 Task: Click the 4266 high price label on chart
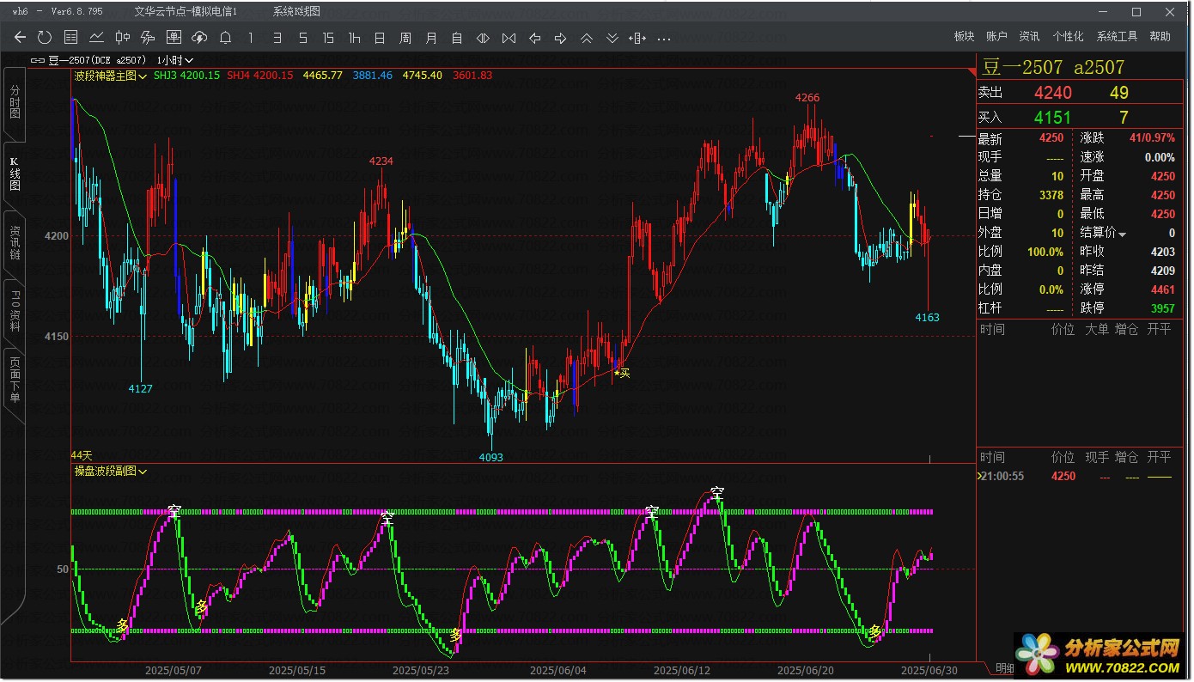point(807,98)
